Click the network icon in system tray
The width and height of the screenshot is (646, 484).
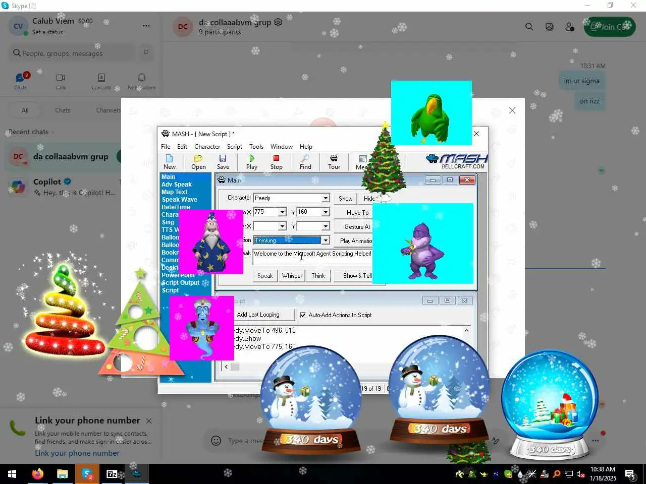[569, 474]
